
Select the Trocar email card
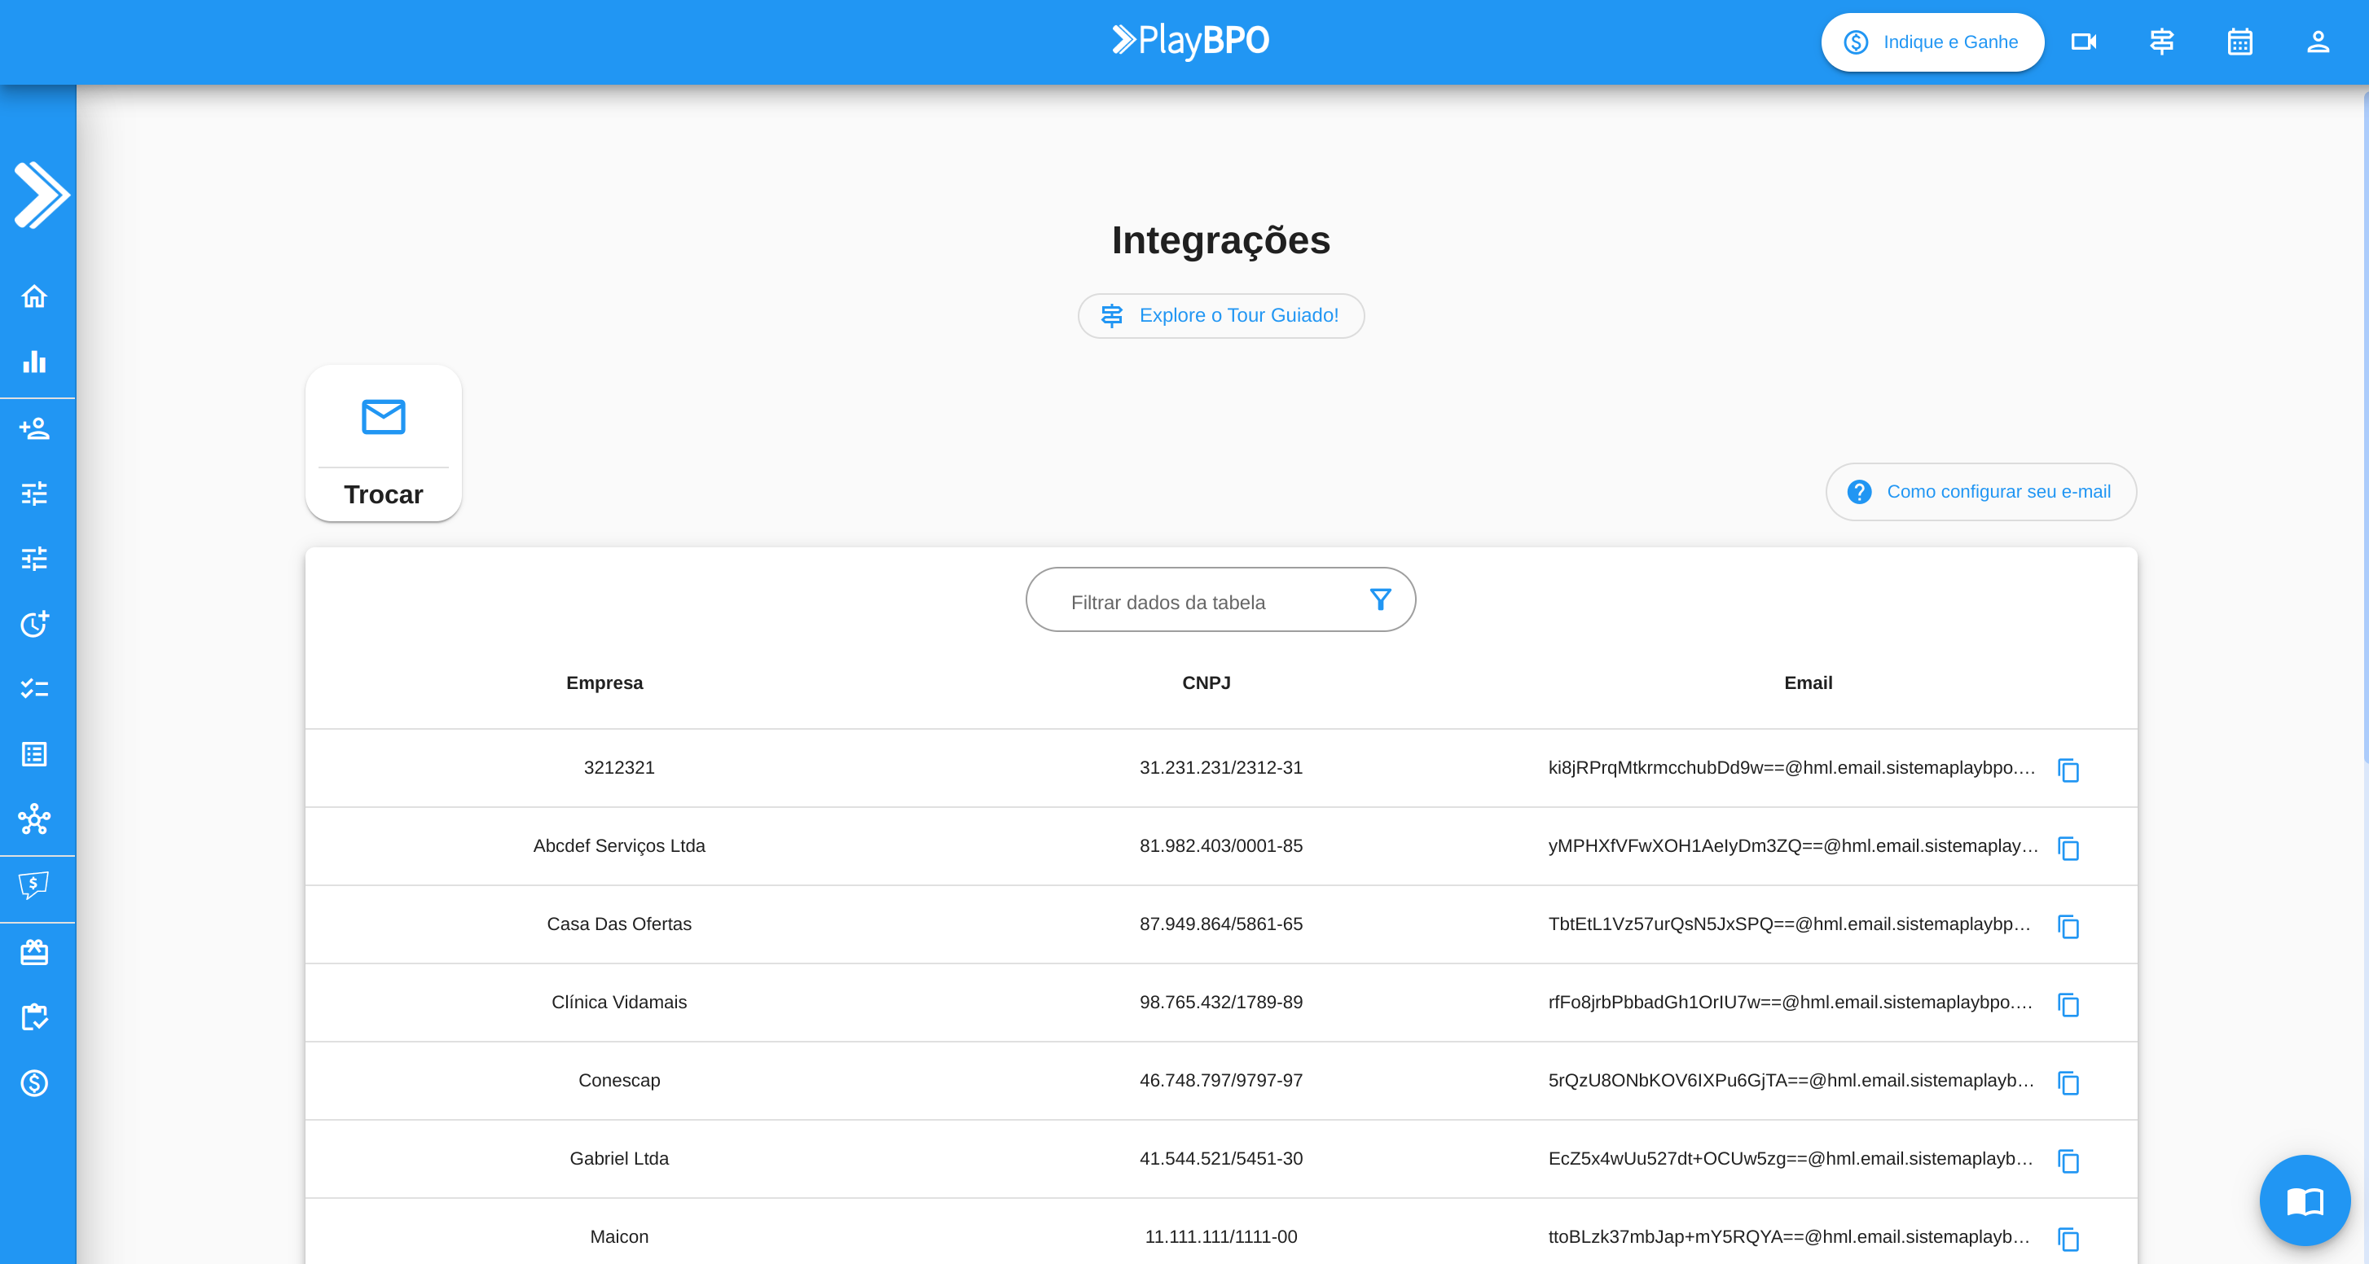[x=384, y=443]
